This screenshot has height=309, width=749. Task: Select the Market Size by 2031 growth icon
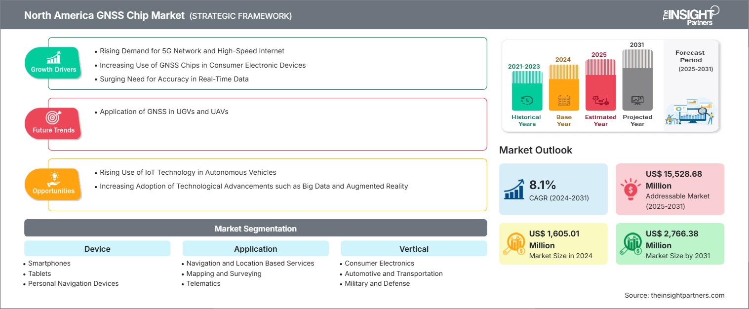click(631, 243)
